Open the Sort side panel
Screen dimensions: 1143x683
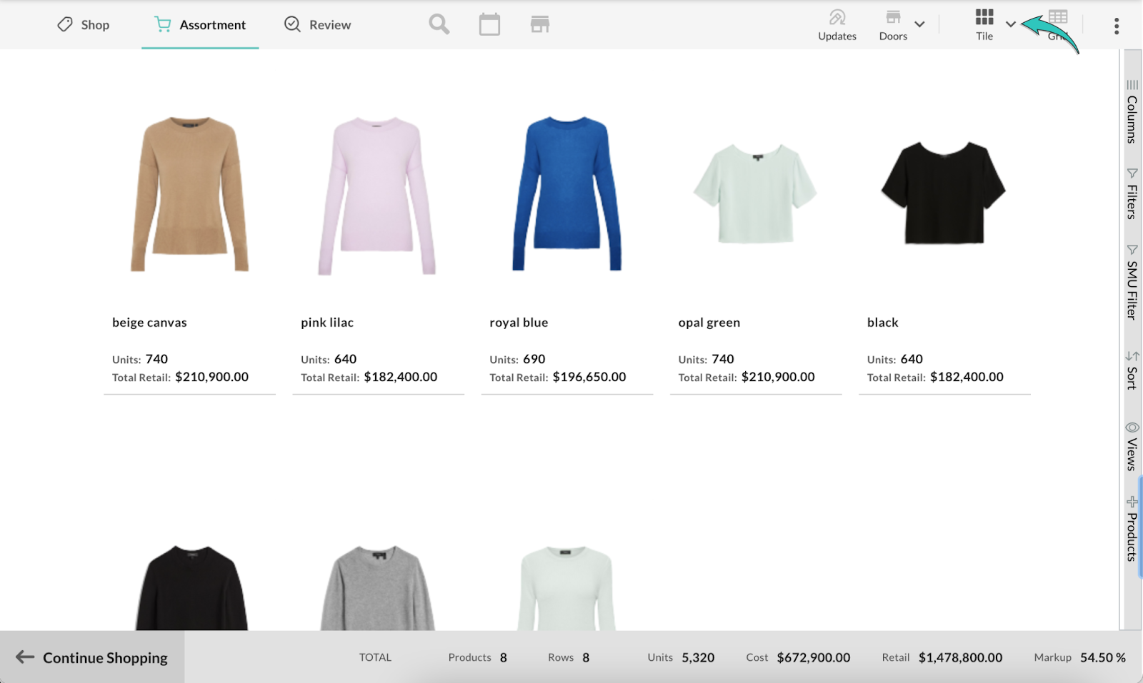(x=1132, y=370)
